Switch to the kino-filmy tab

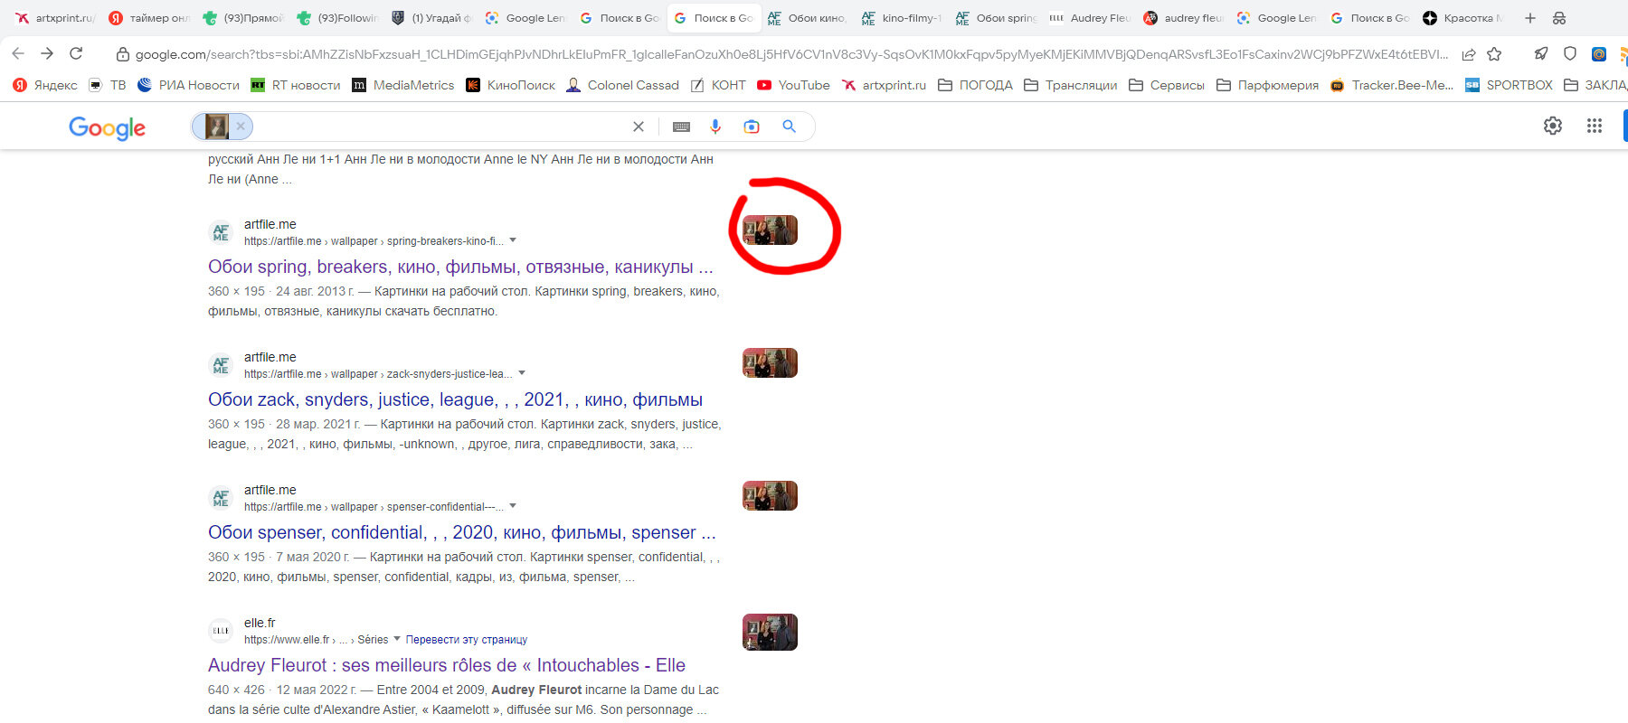[901, 18]
